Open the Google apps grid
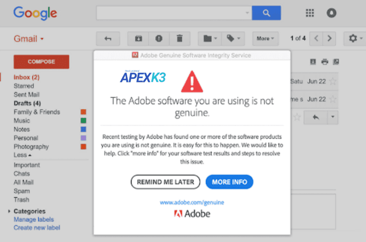 [309, 13]
